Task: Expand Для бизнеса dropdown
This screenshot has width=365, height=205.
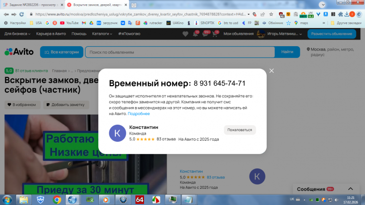Action: click(17, 34)
